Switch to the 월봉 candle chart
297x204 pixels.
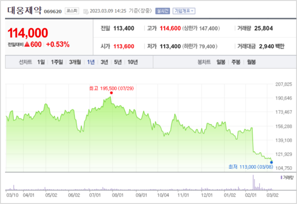pos(251,62)
